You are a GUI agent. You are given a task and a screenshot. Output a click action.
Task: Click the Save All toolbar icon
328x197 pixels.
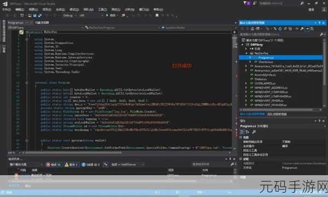click(40, 15)
